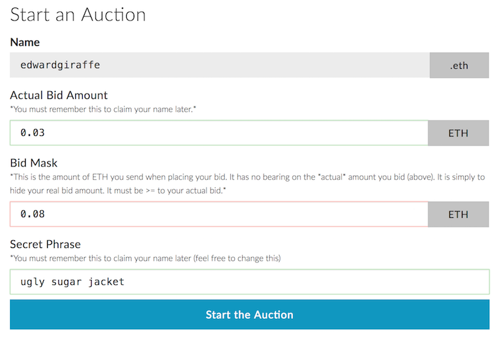Click the Bid Mask explanation paragraph
Viewport: 502px width, 340px height.
(247, 183)
